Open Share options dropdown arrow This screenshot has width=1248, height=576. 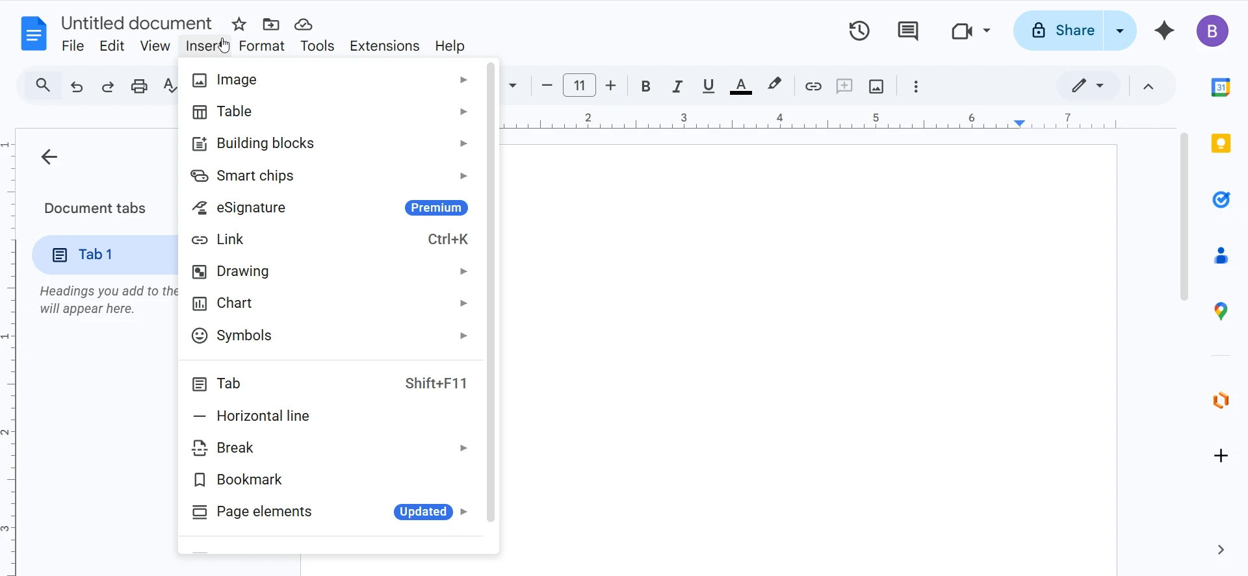pos(1120,31)
